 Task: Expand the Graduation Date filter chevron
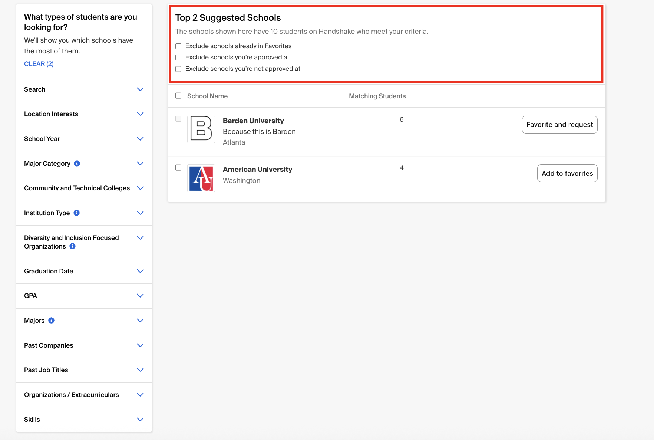tap(140, 271)
